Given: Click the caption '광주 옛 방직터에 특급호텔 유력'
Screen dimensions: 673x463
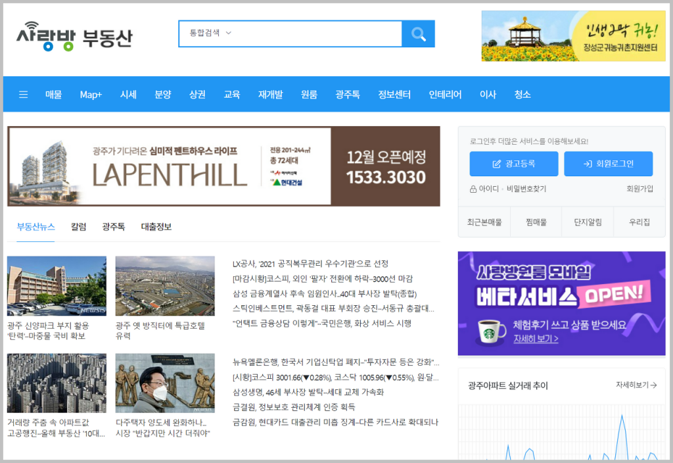Looking at the screenshot, I should [160, 331].
